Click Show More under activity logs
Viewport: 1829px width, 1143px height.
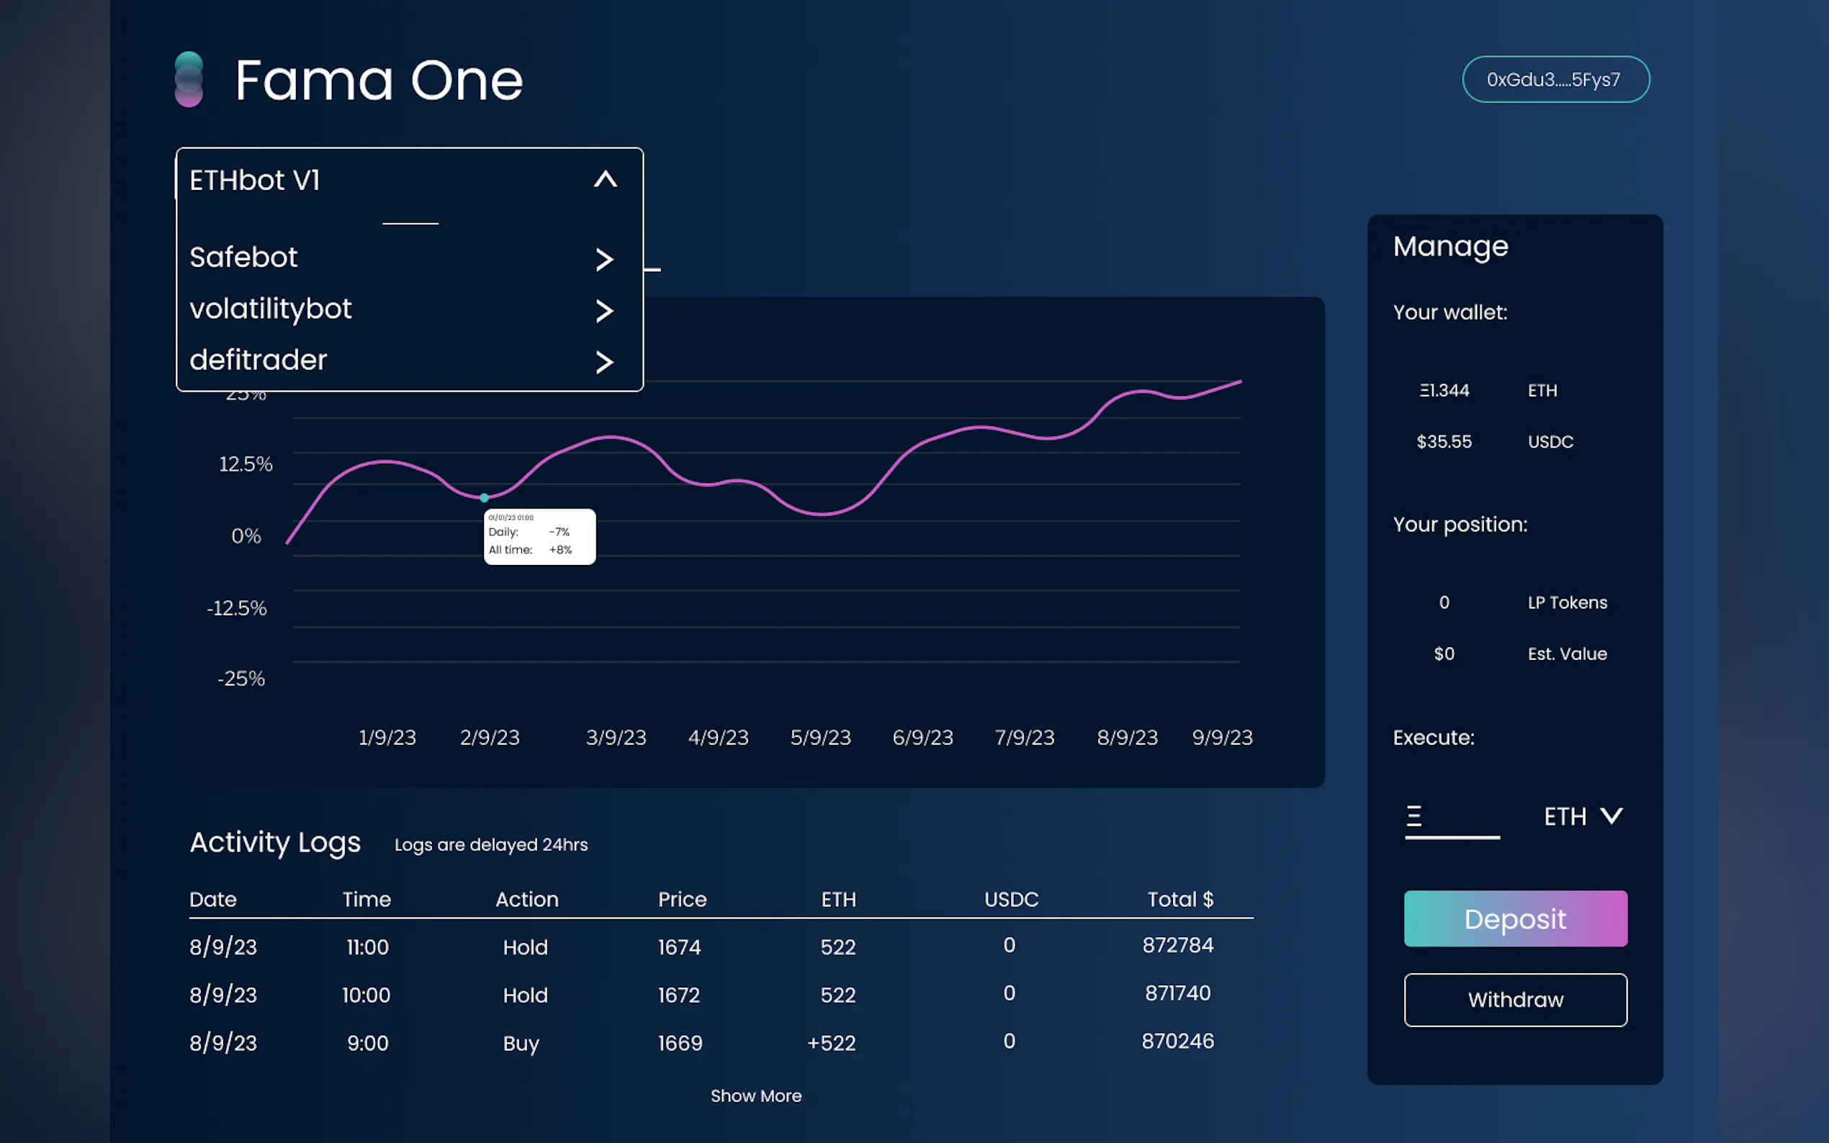pos(755,1095)
